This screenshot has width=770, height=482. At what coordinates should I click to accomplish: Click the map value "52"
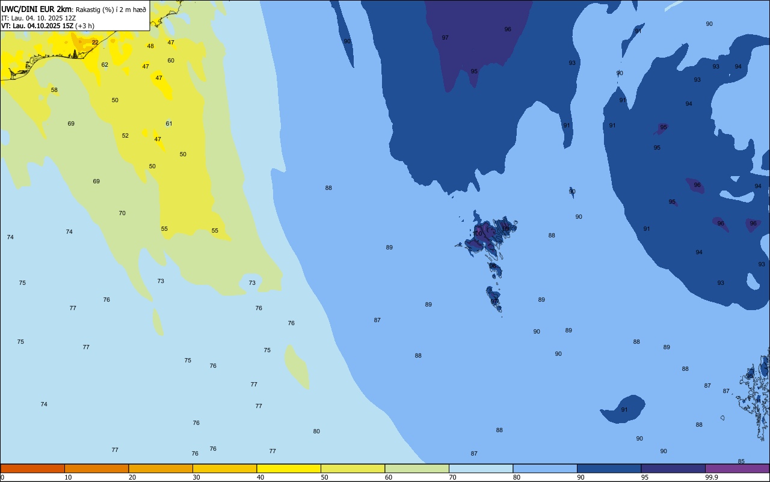125,136
